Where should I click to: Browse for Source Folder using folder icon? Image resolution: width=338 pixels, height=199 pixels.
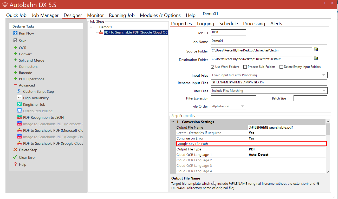[316, 49]
